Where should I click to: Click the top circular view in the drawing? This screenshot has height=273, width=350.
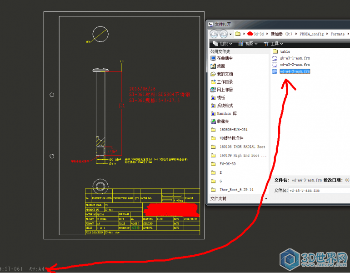[100, 34]
